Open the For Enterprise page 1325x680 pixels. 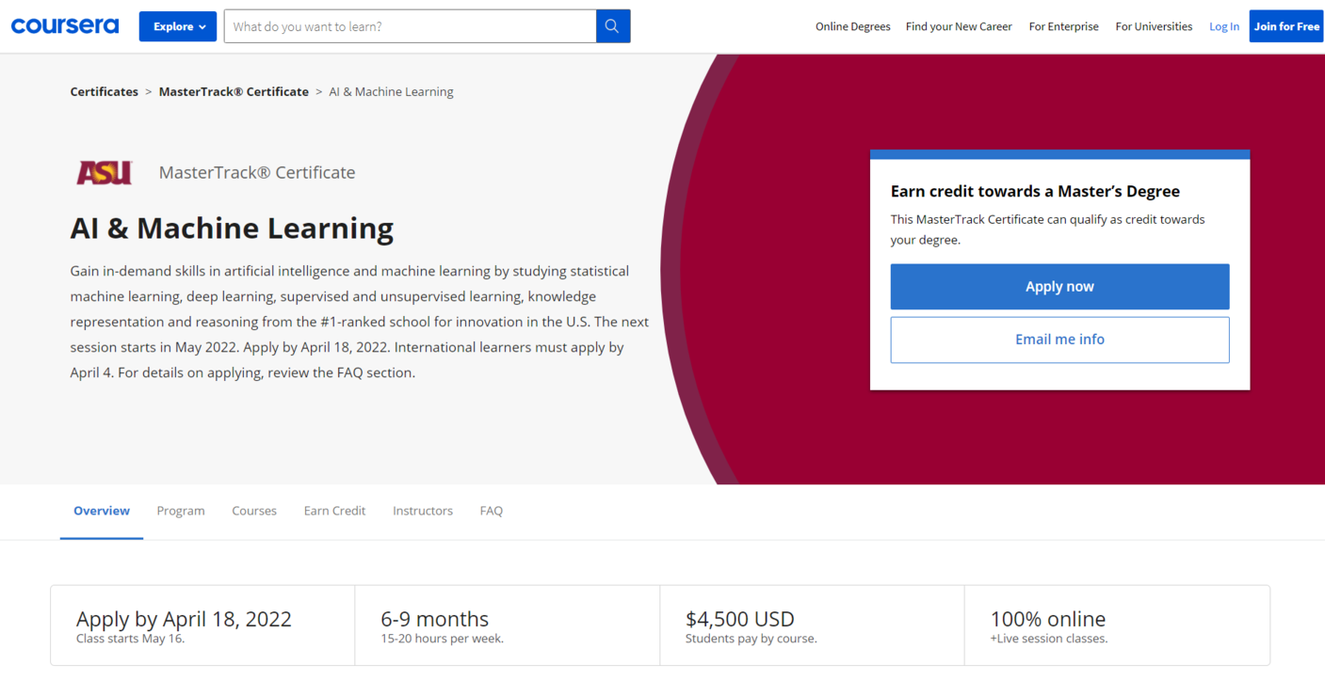coord(1063,26)
